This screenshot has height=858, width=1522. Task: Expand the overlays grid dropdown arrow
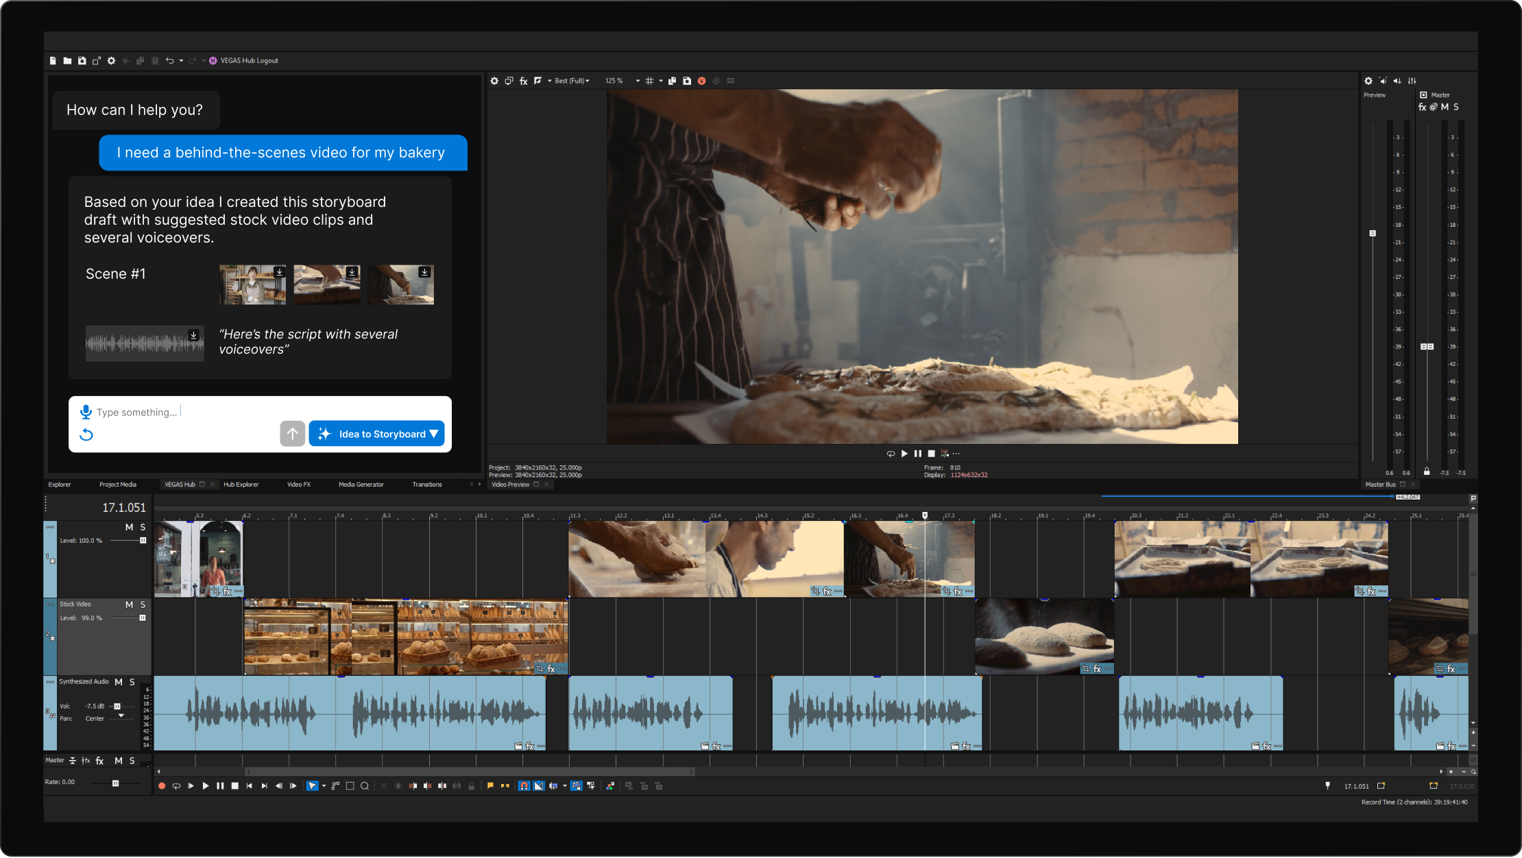pyautogui.click(x=661, y=81)
